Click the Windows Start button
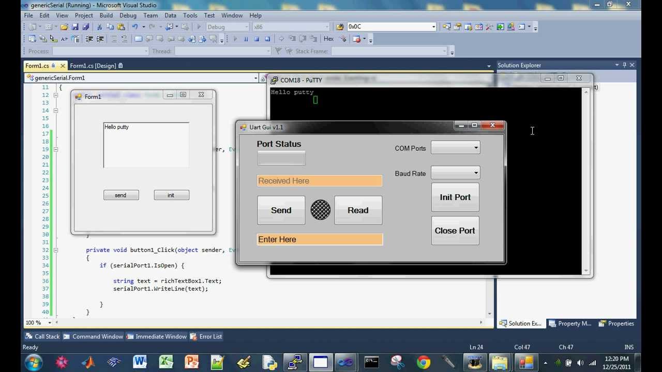This screenshot has width=662, height=372. [34, 362]
